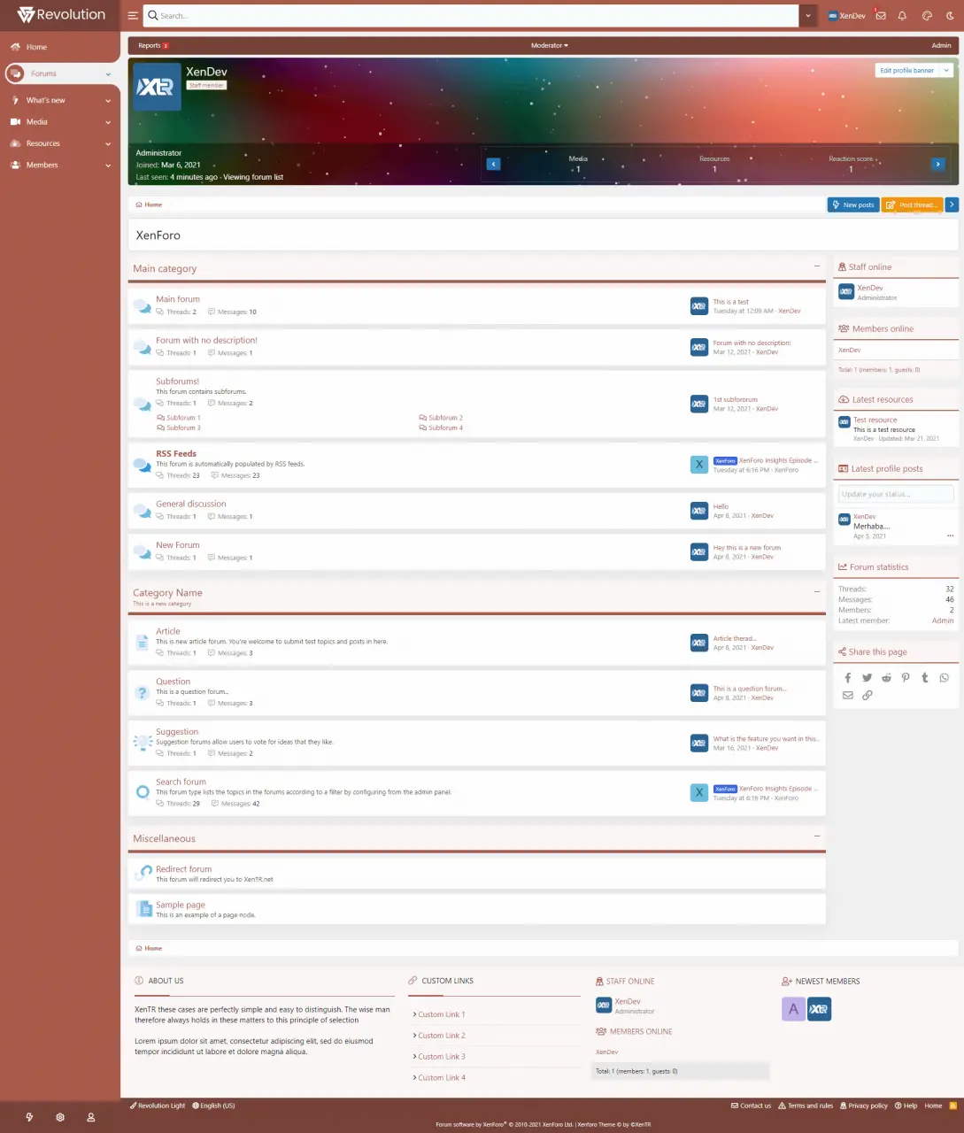964x1133 pixels.
Task: Share page on Pinterest
Action: (906, 678)
